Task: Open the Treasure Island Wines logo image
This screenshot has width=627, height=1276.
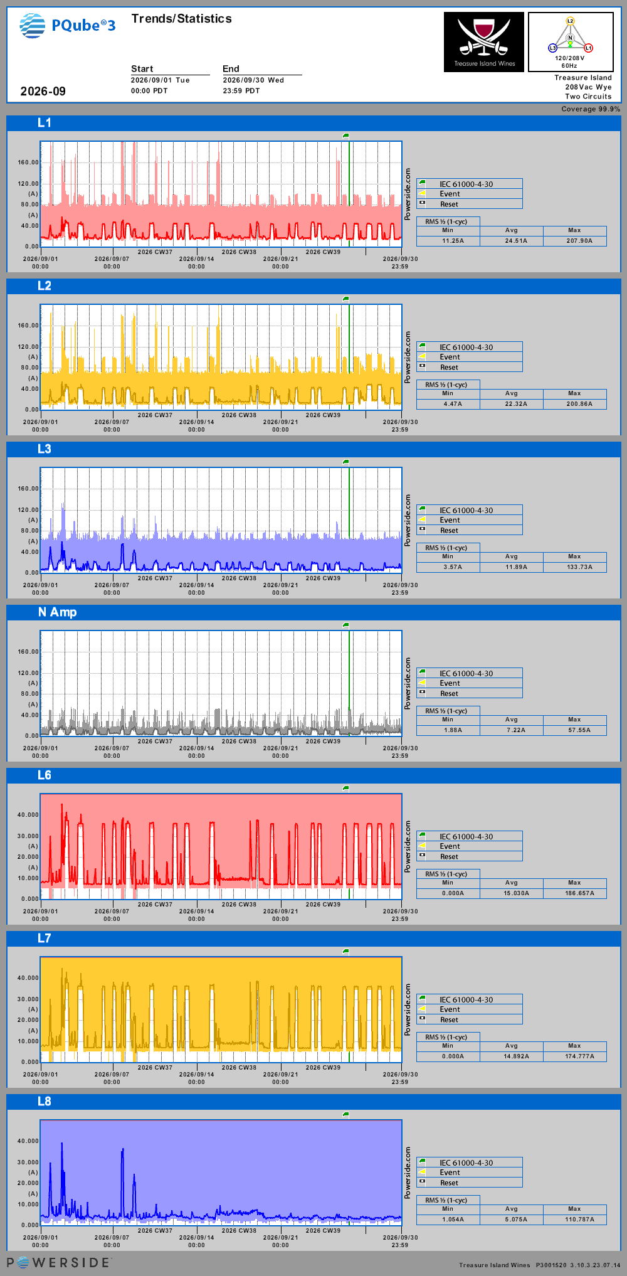Action: 484,42
